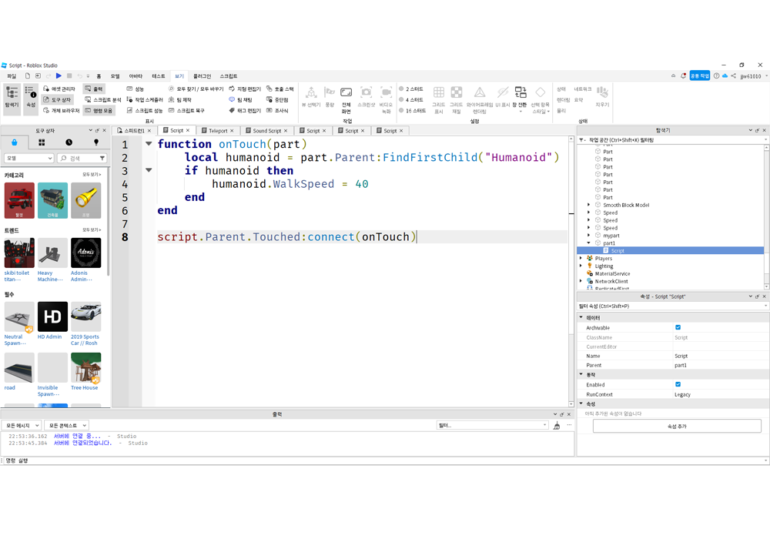Open 스크립트 복구 (Script Recovery)
Image resolution: width=770 pixels, height=539 pixels.
[186, 110]
